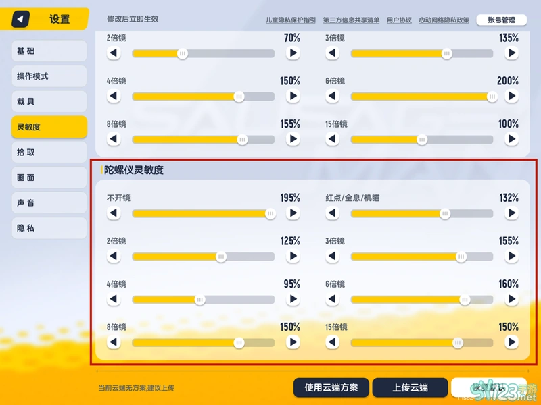Viewport: 541px width, 405px height.
Task: Open the 用户协议 link
Action: point(399,20)
